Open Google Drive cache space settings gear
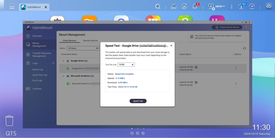 click(196, 67)
